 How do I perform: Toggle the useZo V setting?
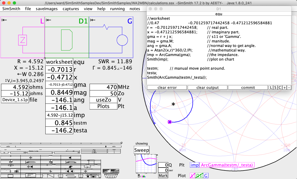tap(103, 100)
